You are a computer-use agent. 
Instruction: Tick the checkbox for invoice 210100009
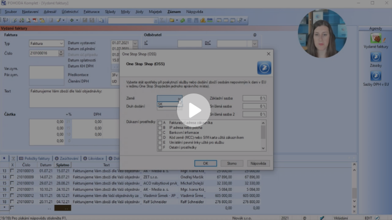[x=12, y=177]
